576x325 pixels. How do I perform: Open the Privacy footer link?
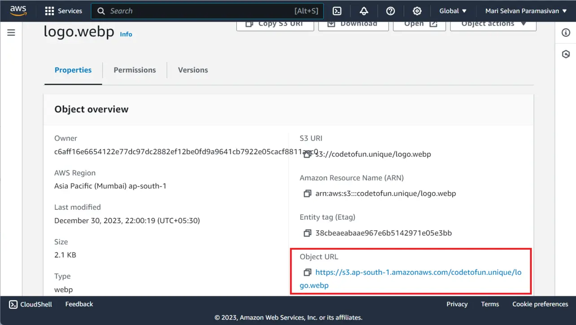(457, 304)
